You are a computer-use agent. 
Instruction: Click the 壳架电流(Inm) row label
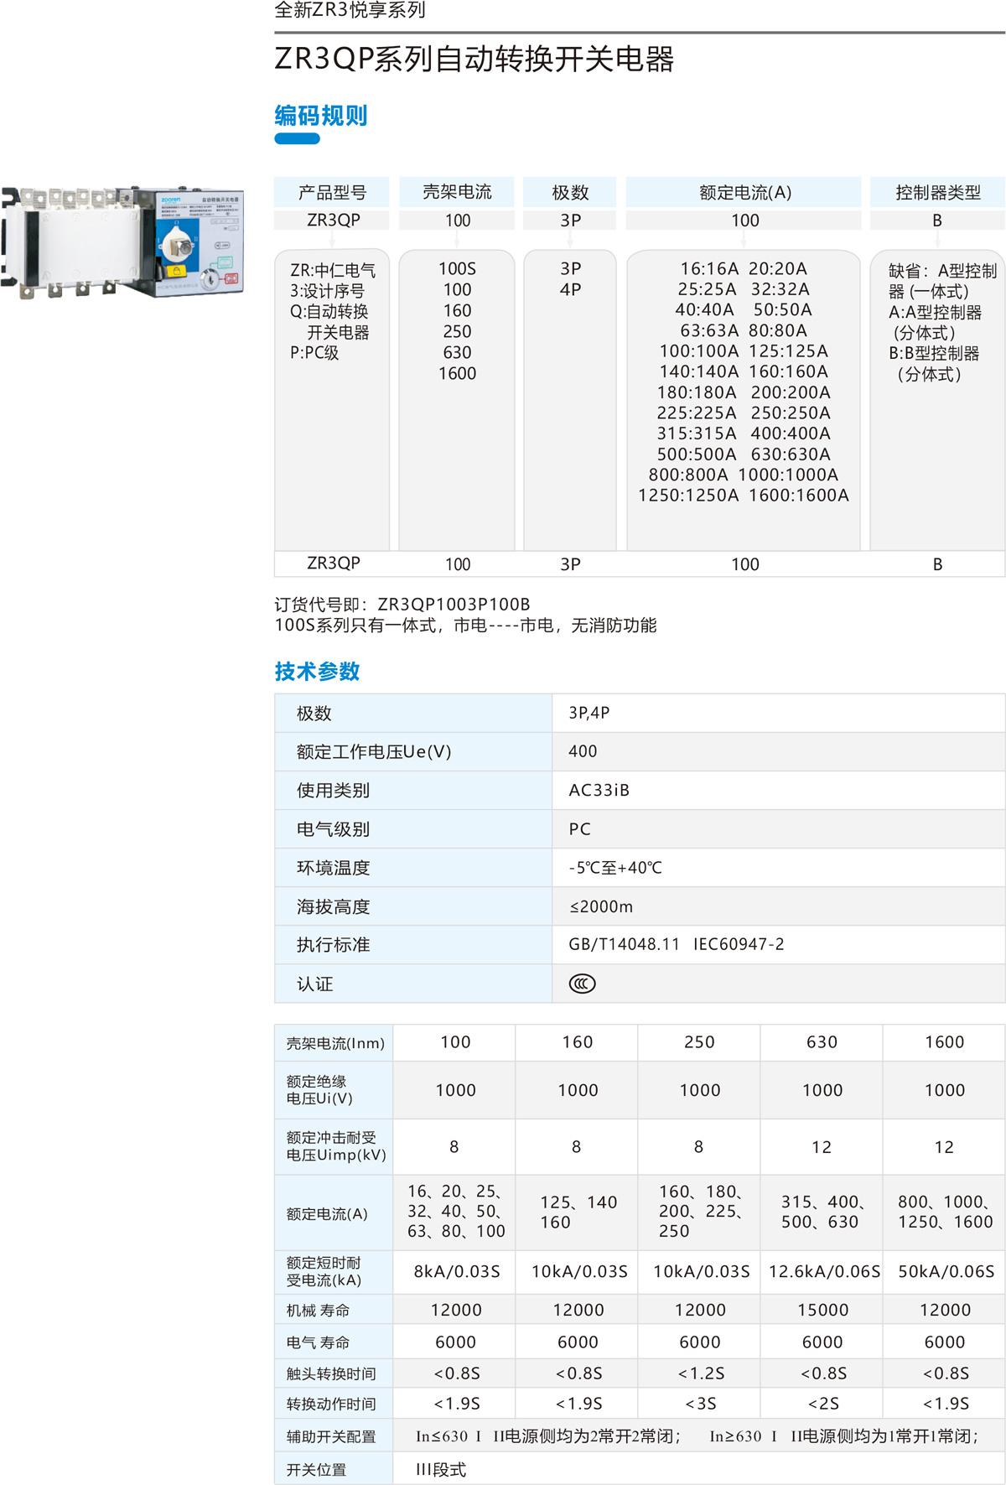pos(335,1043)
